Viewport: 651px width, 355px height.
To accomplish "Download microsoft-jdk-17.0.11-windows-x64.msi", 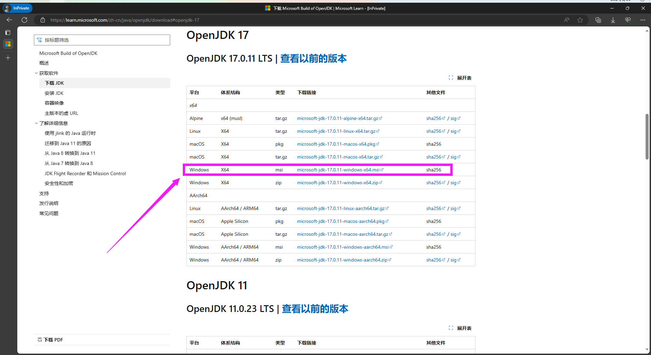I will pyautogui.click(x=340, y=170).
